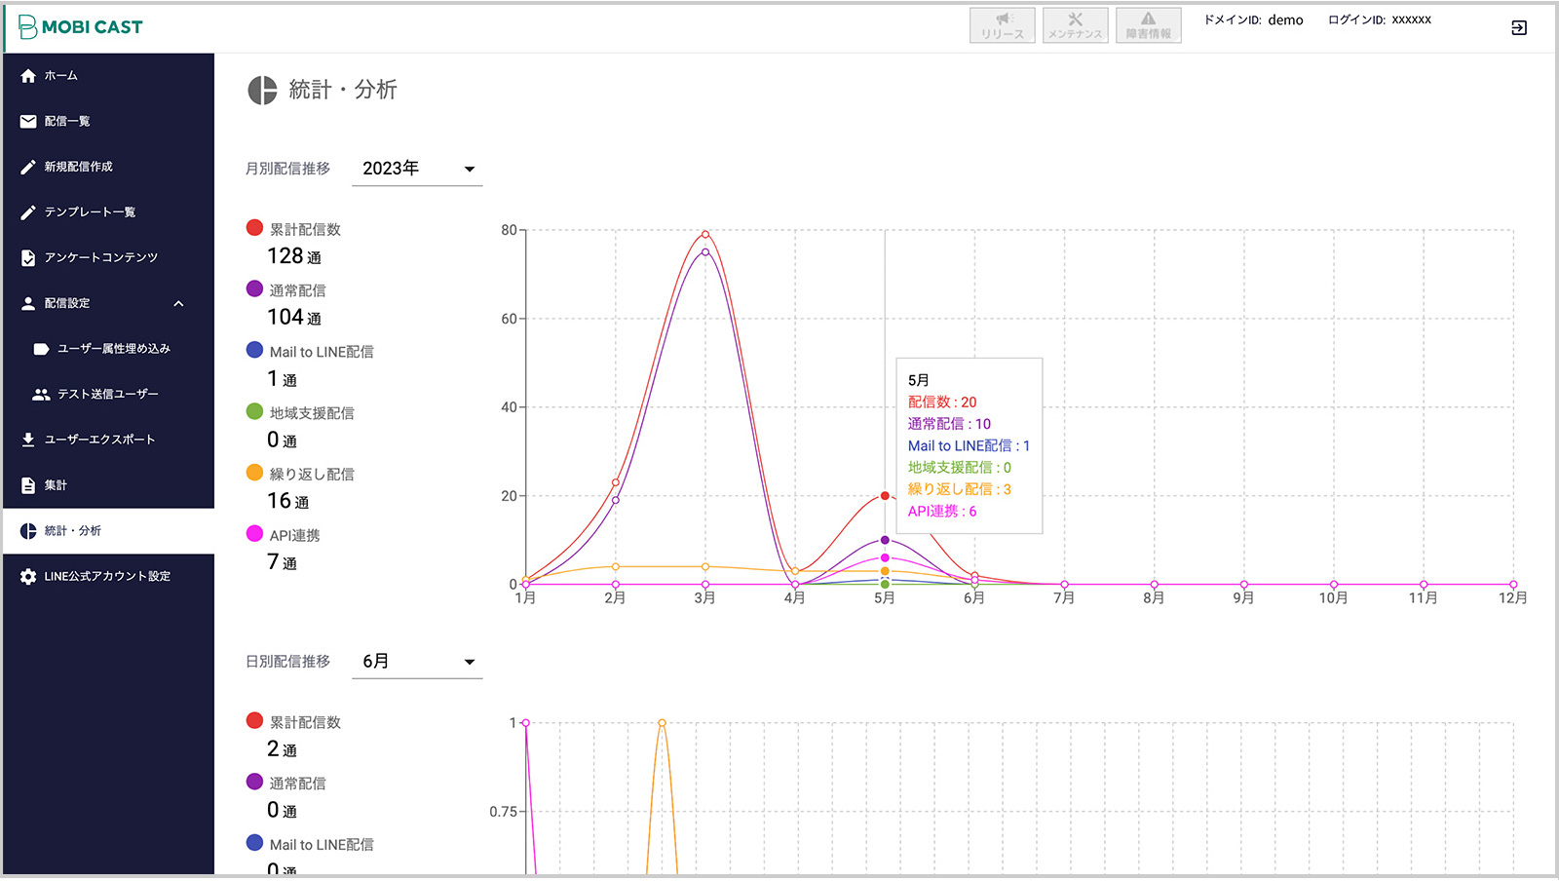Click the logout icon at top right
This screenshot has height=881, width=1559.
pyautogui.click(x=1519, y=28)
